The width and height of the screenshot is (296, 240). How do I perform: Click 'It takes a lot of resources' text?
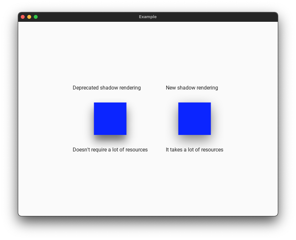[x=194, y=150]
